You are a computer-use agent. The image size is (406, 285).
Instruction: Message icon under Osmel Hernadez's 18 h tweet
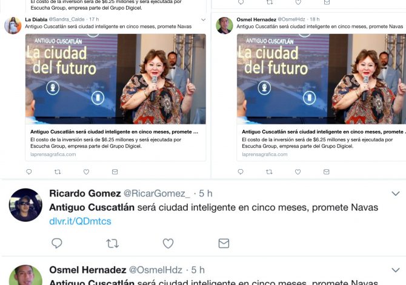tap(326, 172)
